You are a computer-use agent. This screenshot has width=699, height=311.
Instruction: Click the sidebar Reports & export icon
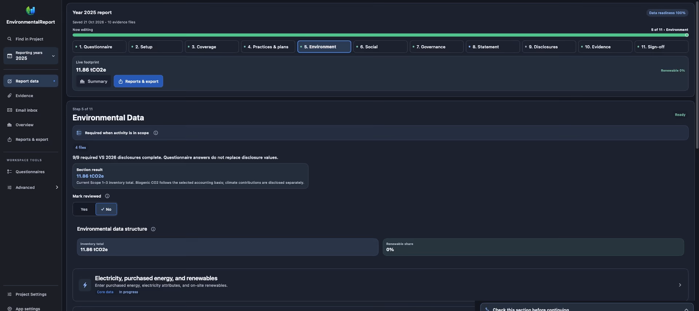pos(9,139)
